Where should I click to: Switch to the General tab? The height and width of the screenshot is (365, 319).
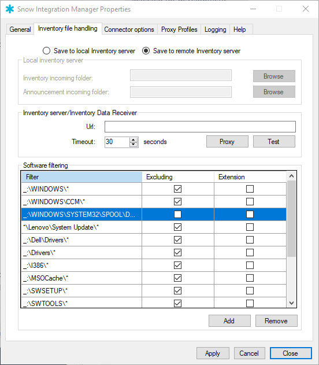(x=20, y=30)
